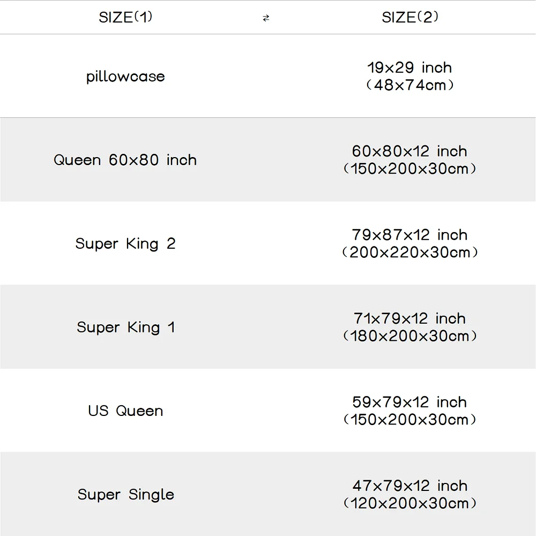Image resolution: width=536 pixels, height=536 pixels.
Task: Click the (180x200x30cm) measurement text
Action: [x=410, y=336]
